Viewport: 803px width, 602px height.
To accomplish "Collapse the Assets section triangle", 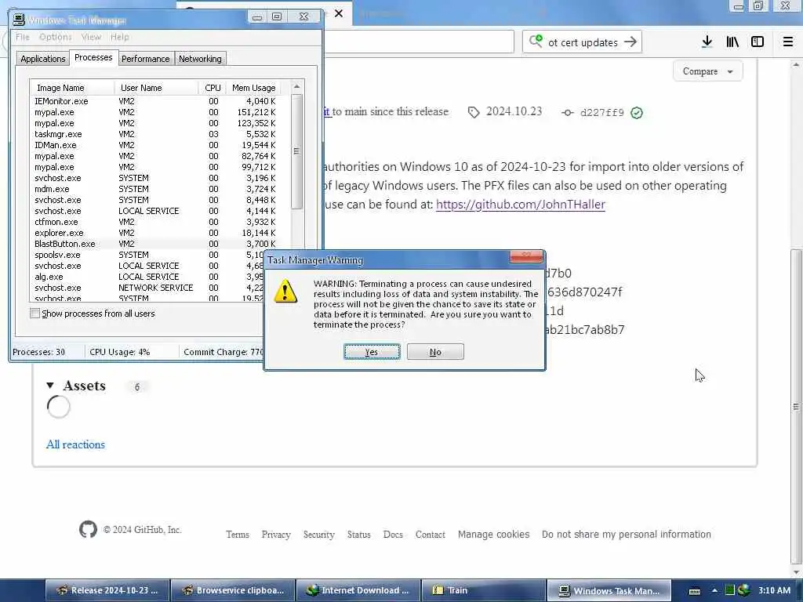I will tap(50, 386).
